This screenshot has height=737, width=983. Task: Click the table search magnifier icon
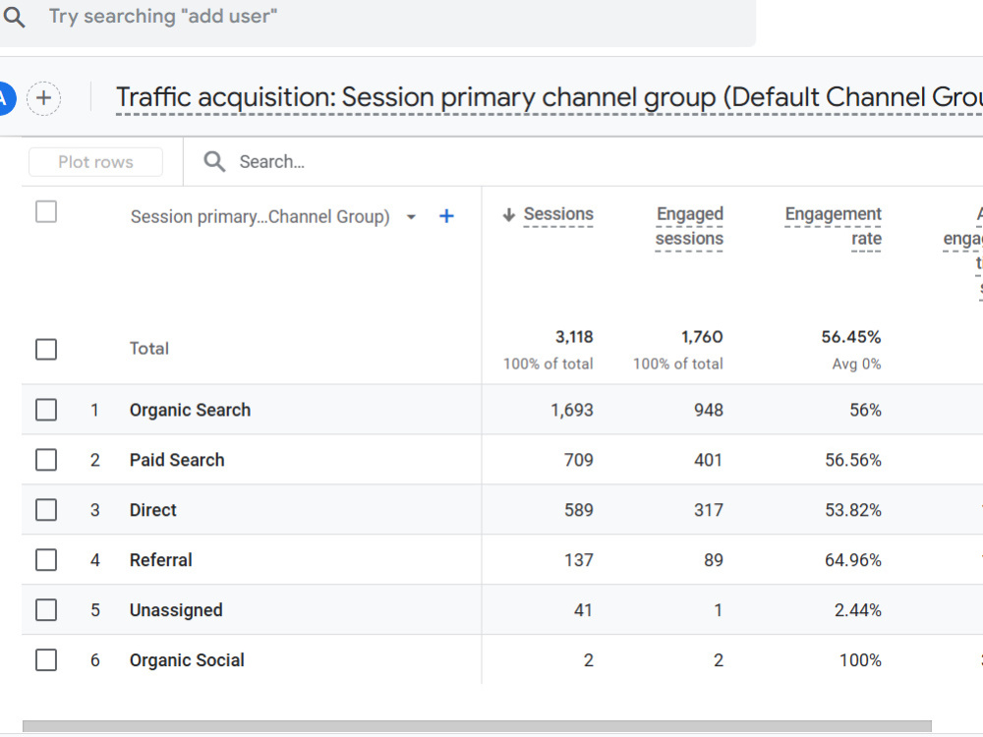pyautogui.click(x=214, y=162)
